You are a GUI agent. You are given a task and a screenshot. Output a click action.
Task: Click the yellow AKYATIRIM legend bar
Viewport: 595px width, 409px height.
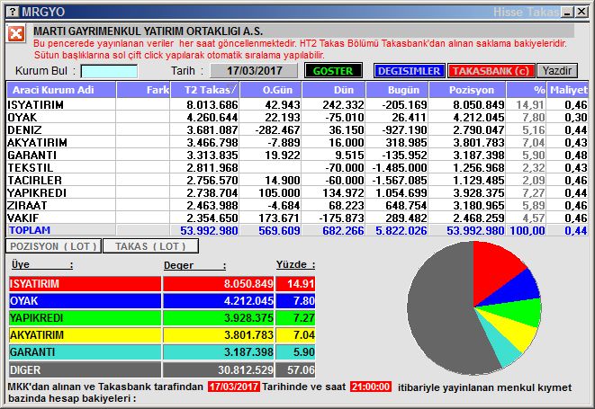point(85,334)
